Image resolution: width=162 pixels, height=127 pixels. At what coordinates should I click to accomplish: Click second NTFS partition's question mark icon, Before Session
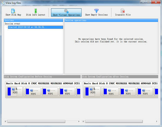[x=32, y=91]
